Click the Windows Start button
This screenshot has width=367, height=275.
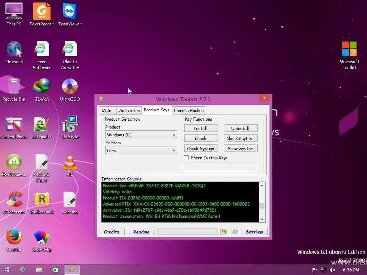[7, 270]
